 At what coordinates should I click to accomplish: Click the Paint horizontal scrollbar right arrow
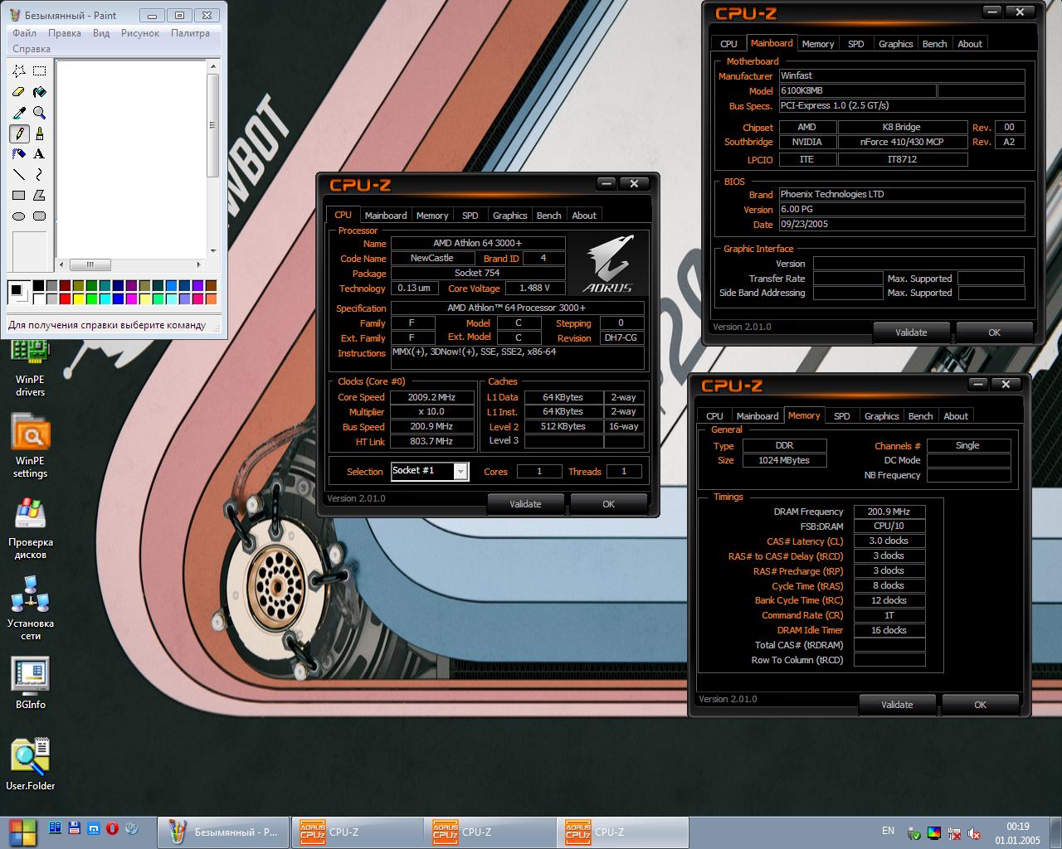[198, 264]
